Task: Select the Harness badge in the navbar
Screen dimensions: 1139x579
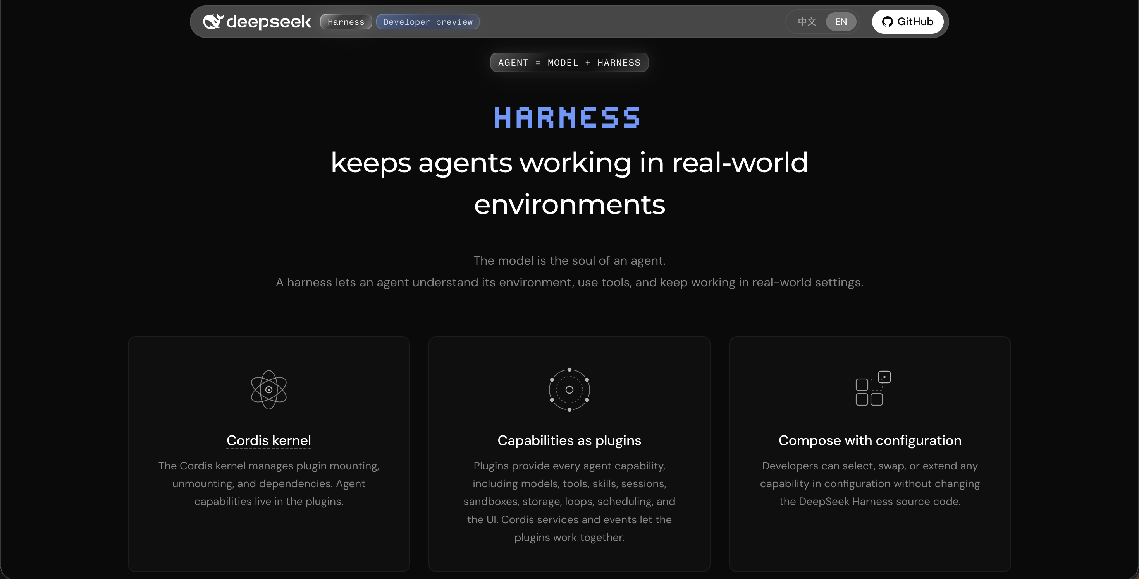Action: [346, 22]
